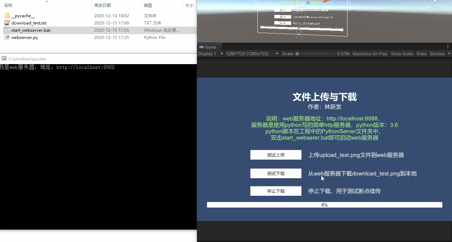Open the 1280x720 resolution dropdown
The height and width of the screenshot is (242, 452).
click(252, 53)
